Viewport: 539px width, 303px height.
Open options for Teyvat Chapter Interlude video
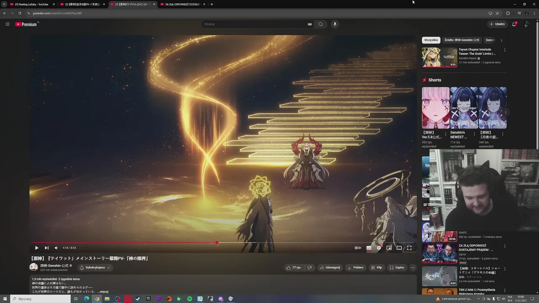pos(505,50)
